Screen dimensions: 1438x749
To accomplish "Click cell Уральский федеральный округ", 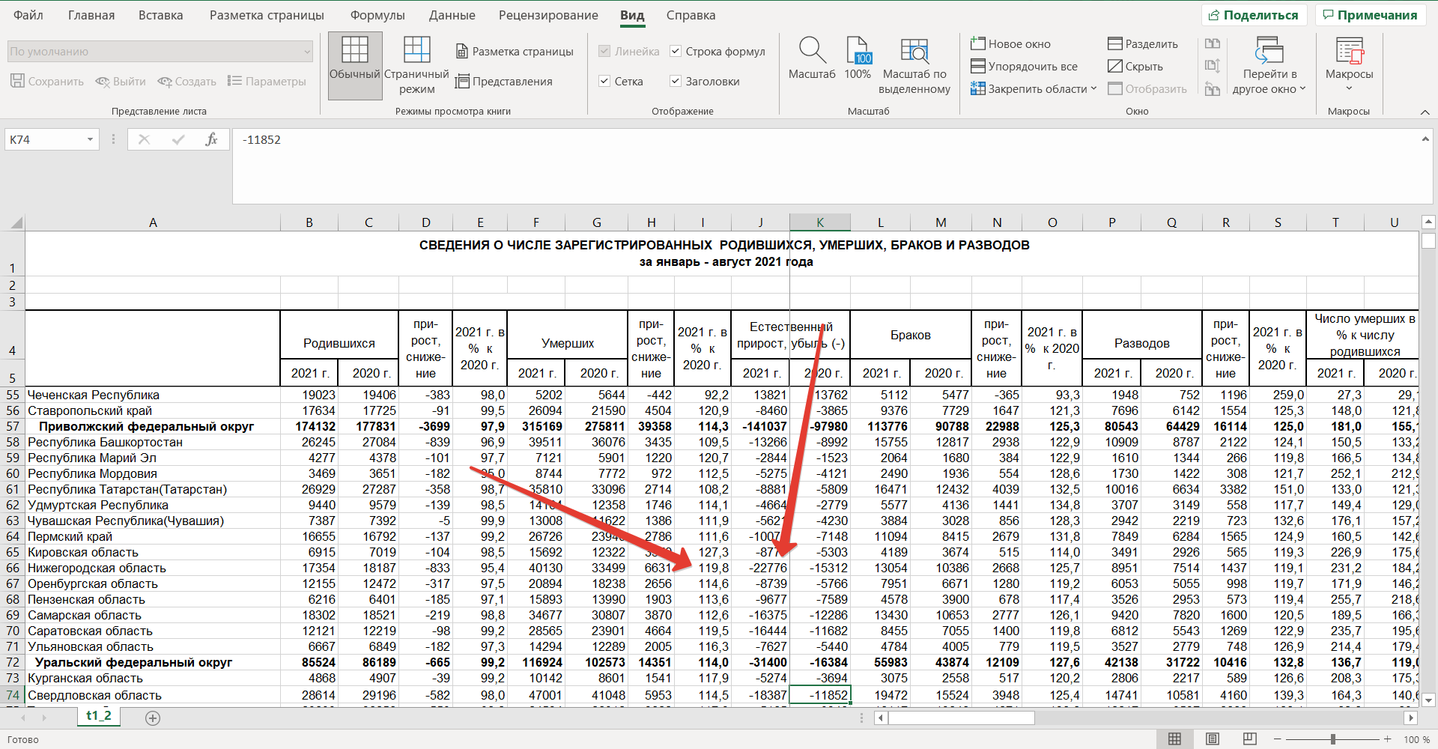I will 153,662.
